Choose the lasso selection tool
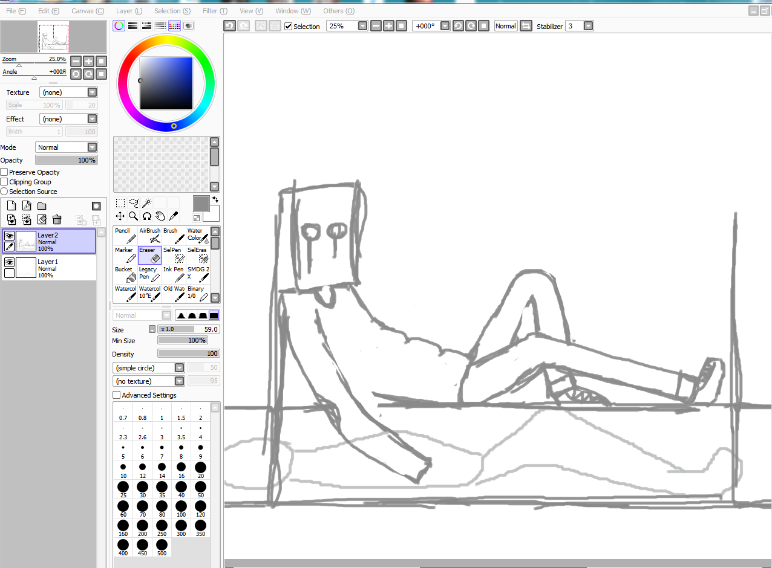Viewport: 772px width, 568px height. click(134, 203)
